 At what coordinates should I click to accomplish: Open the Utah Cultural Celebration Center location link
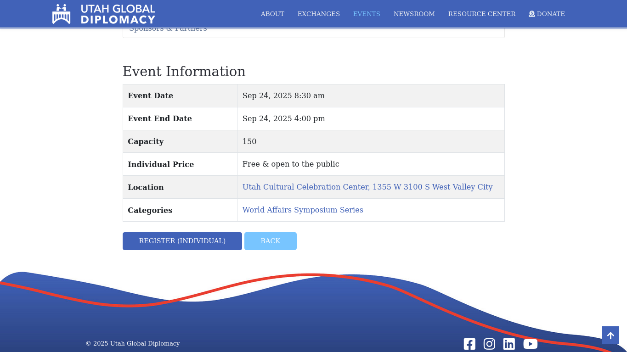[367, 187]
